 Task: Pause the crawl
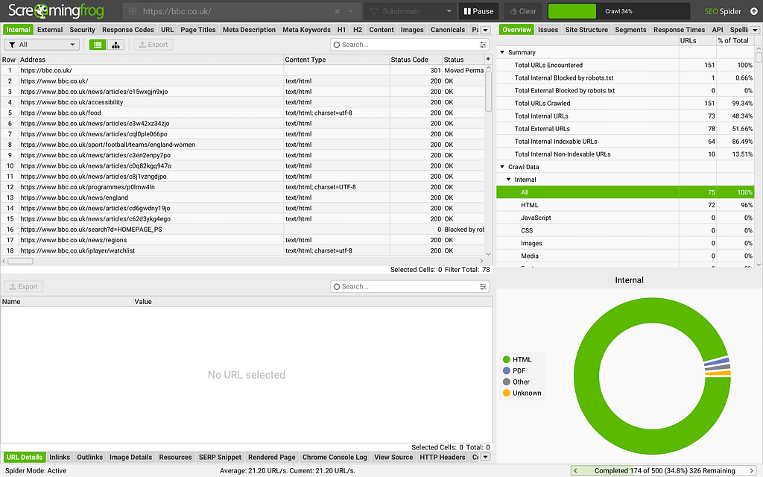[x=478, y=12]
